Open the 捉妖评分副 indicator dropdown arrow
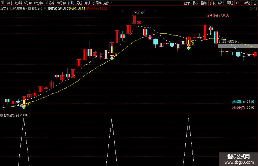The width and height of the screenshot is (258, 166). (1, 115)
